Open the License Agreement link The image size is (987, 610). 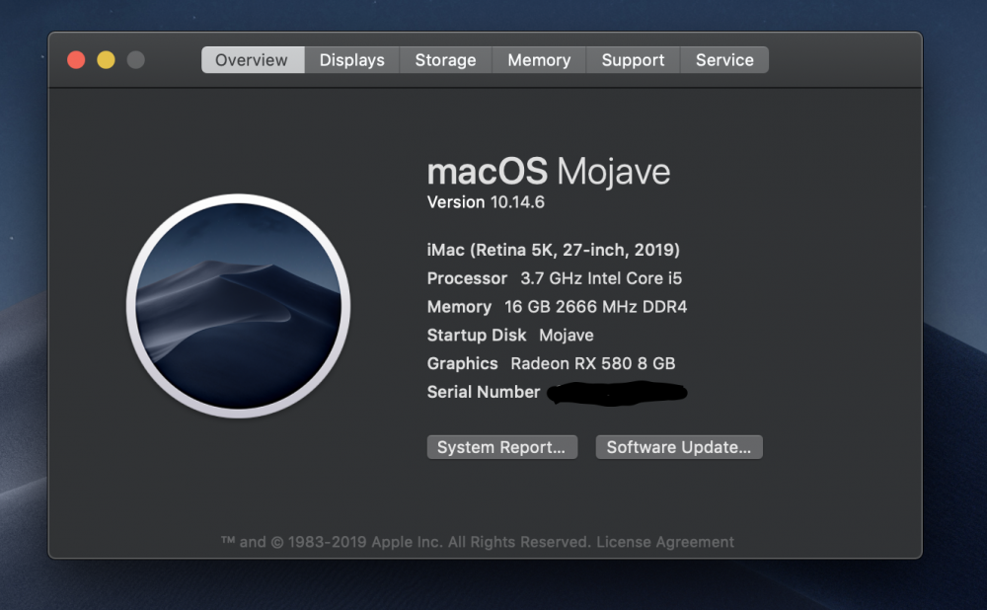coord(664,542)
